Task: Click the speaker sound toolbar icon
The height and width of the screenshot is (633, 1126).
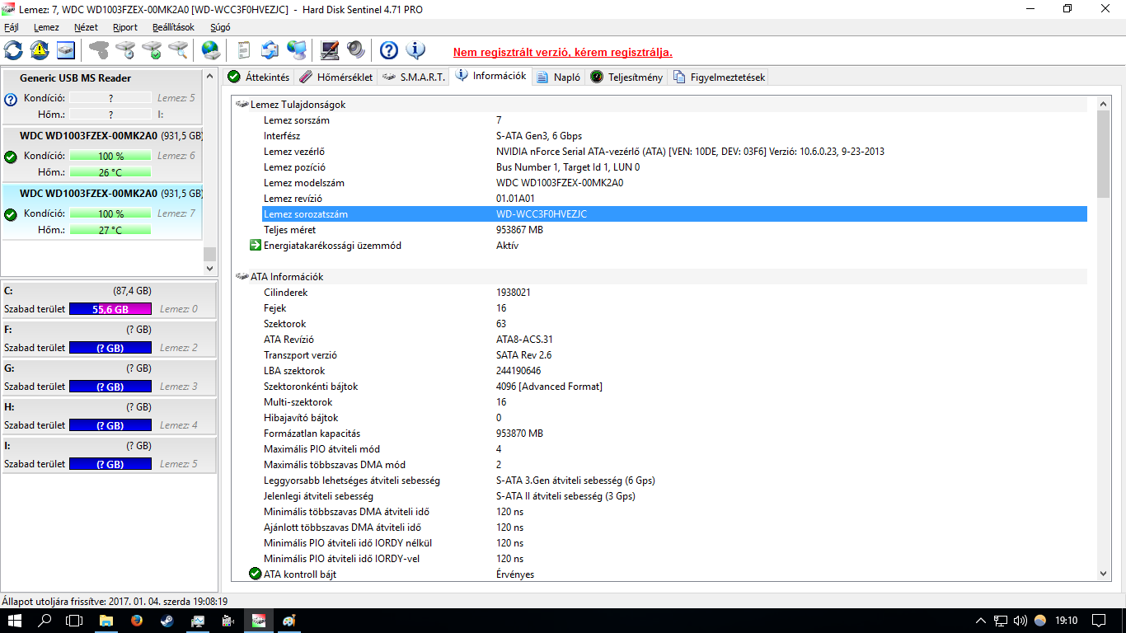Action: 356,49
